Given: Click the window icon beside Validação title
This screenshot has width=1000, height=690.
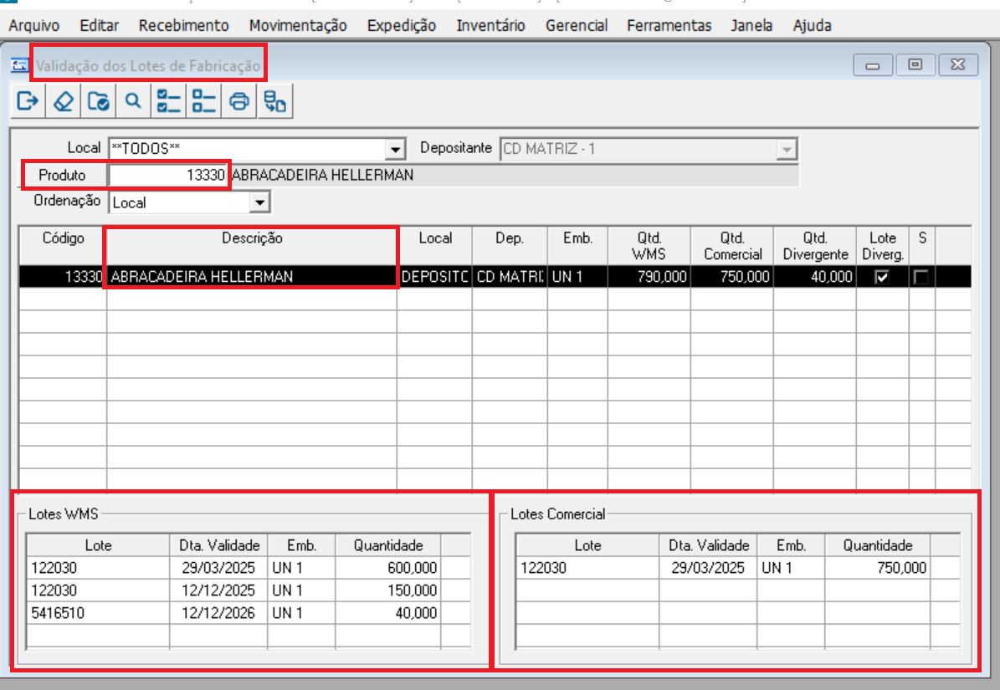Looking at the screenshot, I should (20, 65).
